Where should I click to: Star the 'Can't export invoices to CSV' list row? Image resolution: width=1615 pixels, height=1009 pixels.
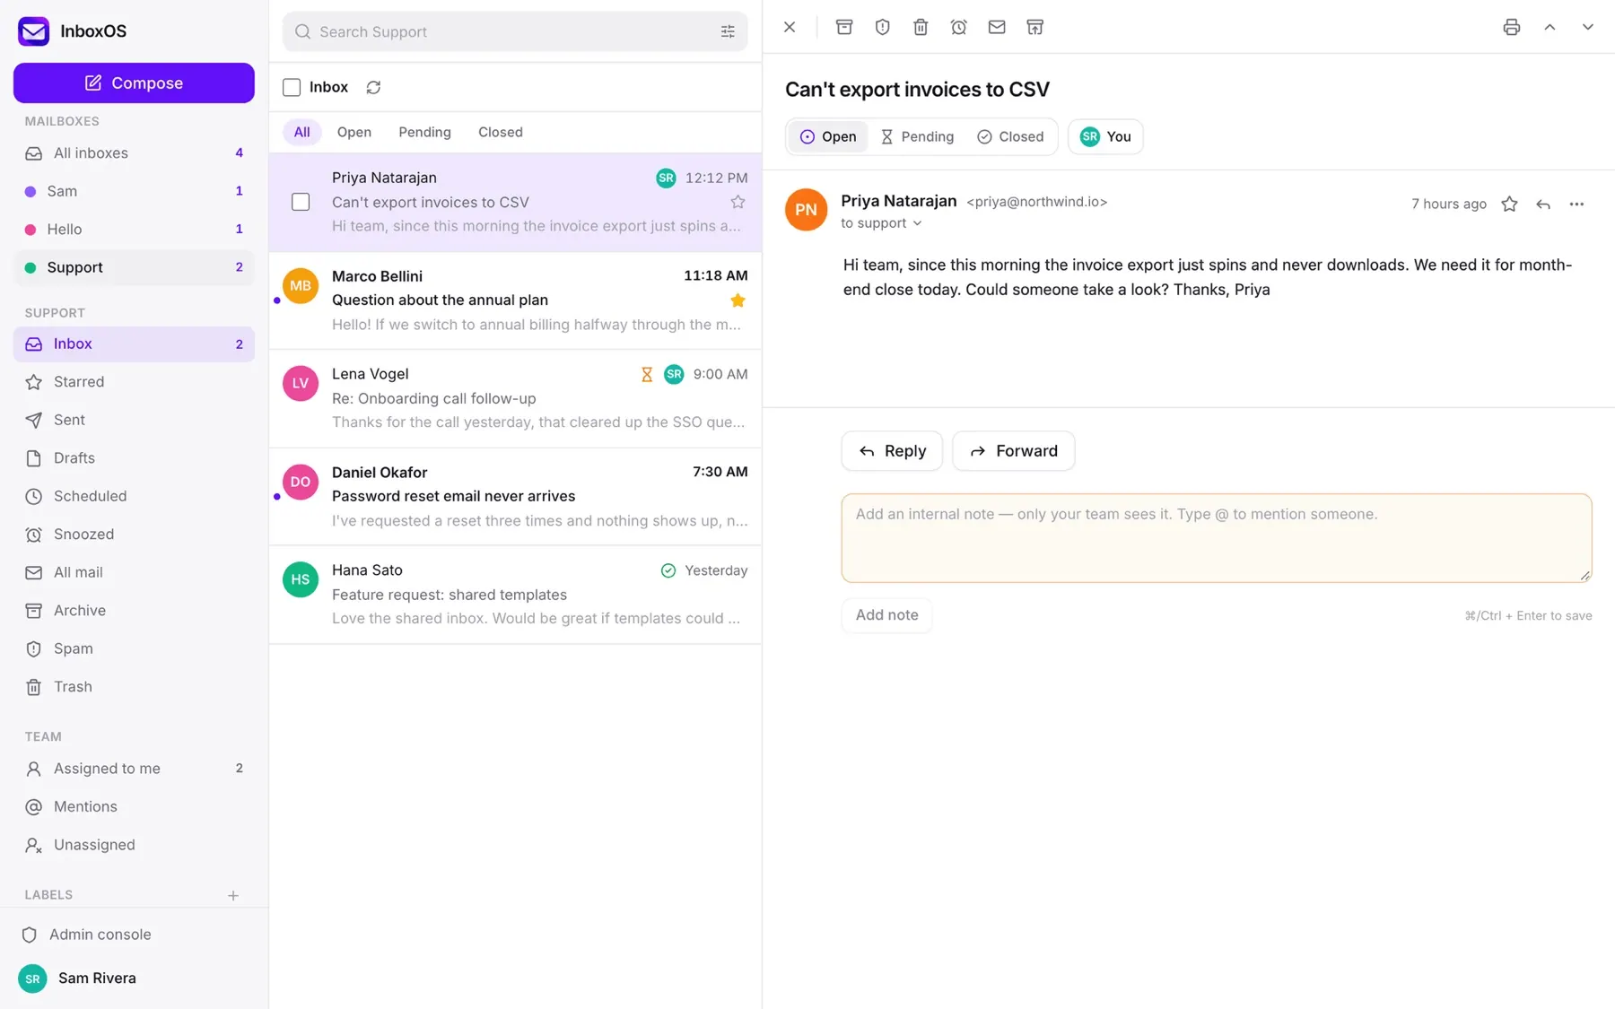coord(738,202)
